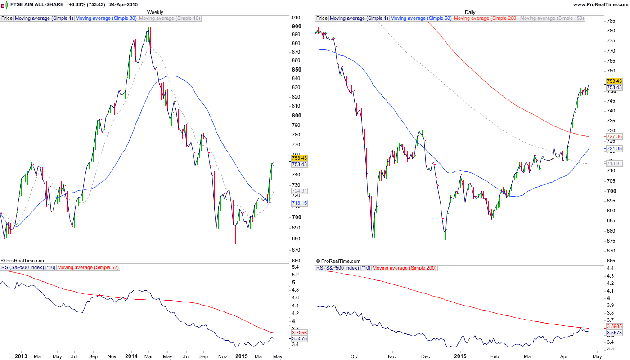Open Moving average (Simple 200) in Daily RS panel
The width and height of the screenshot is (630, 360).
(405, 268)
